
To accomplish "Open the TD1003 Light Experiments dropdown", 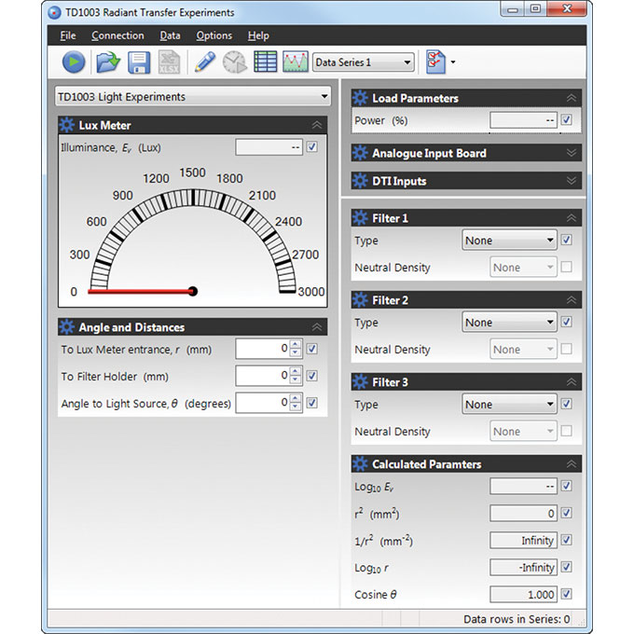I will (192, 97).
